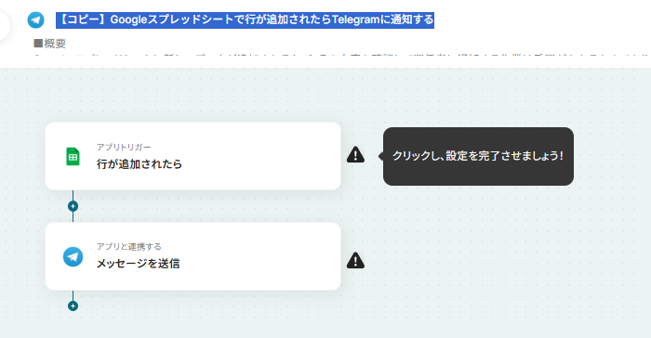Screen dimensions: 651x338
Task: Open the メッセージを送信 action card
Action: [193, 256]
